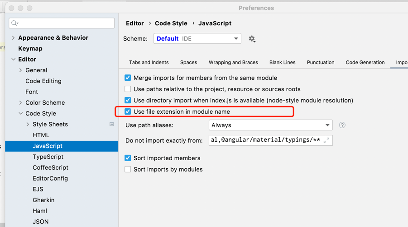
Task: Expand the General node
Action: tap(20, 70)
